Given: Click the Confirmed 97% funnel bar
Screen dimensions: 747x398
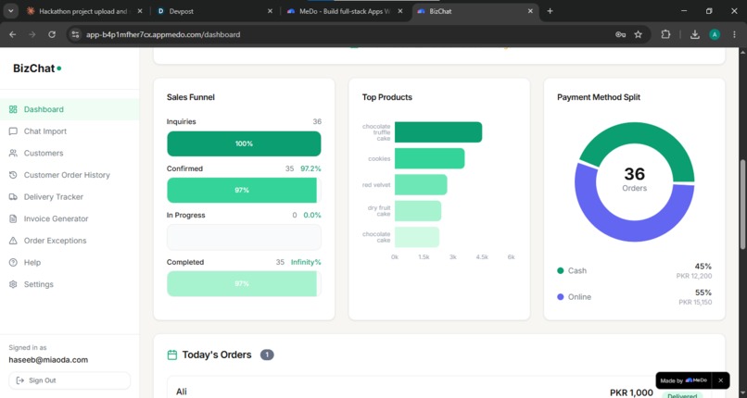Looking at the screenshot, I should [242, 190].
